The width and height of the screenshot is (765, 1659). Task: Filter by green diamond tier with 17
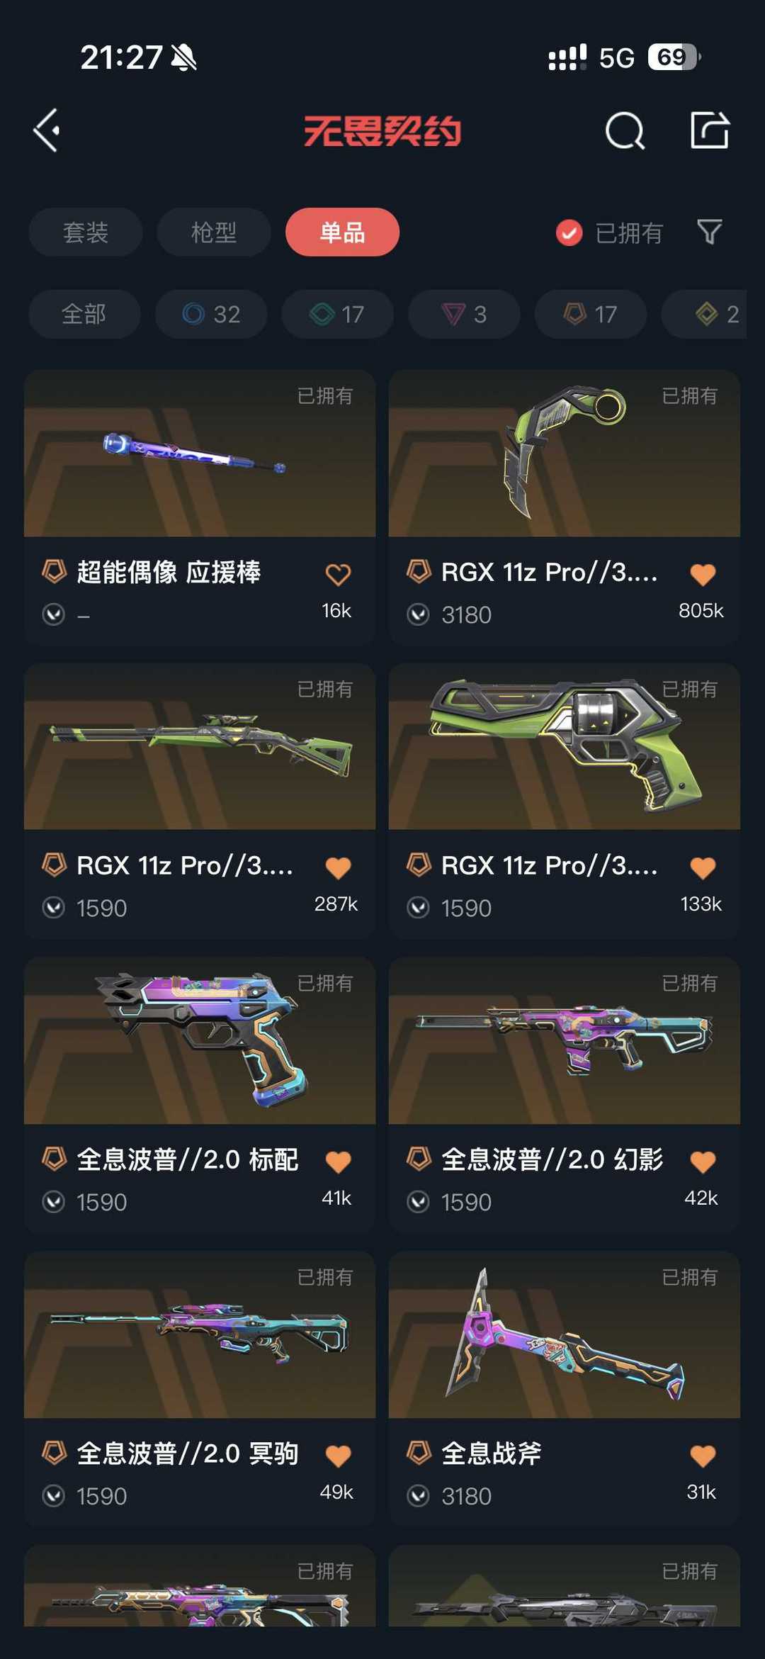click(x=337, y=314)
